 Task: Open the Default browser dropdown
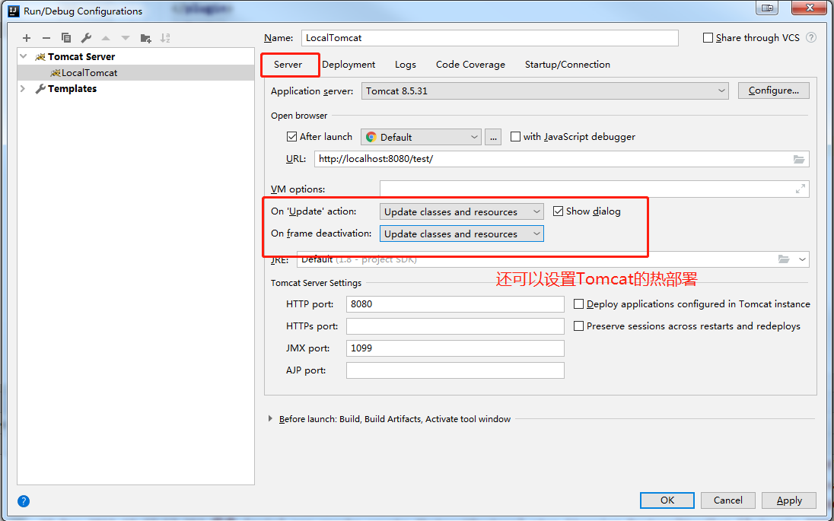421,137
